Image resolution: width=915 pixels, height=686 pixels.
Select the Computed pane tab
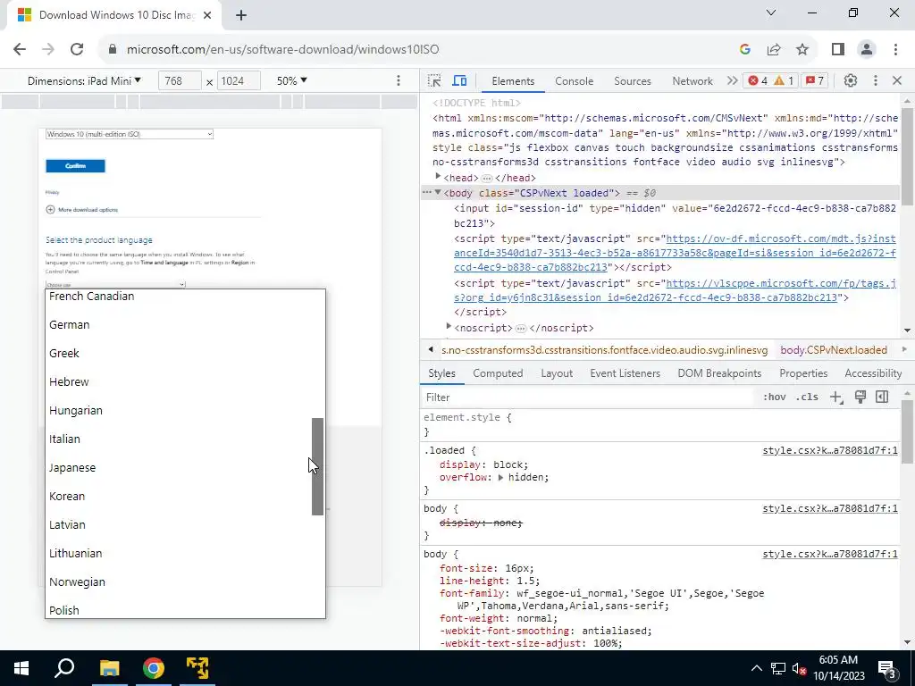pos(498,373)
